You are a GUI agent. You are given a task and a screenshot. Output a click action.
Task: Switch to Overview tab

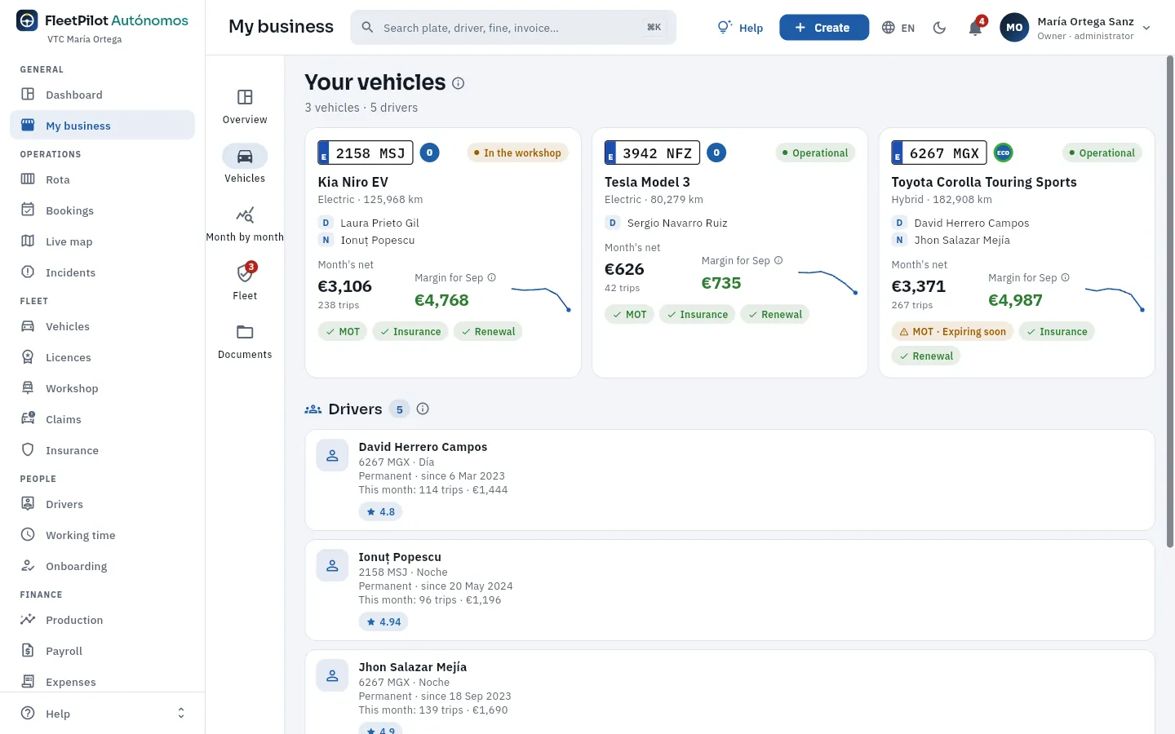245,107
